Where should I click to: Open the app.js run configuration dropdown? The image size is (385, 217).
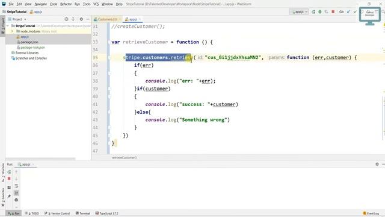point(299,12)
